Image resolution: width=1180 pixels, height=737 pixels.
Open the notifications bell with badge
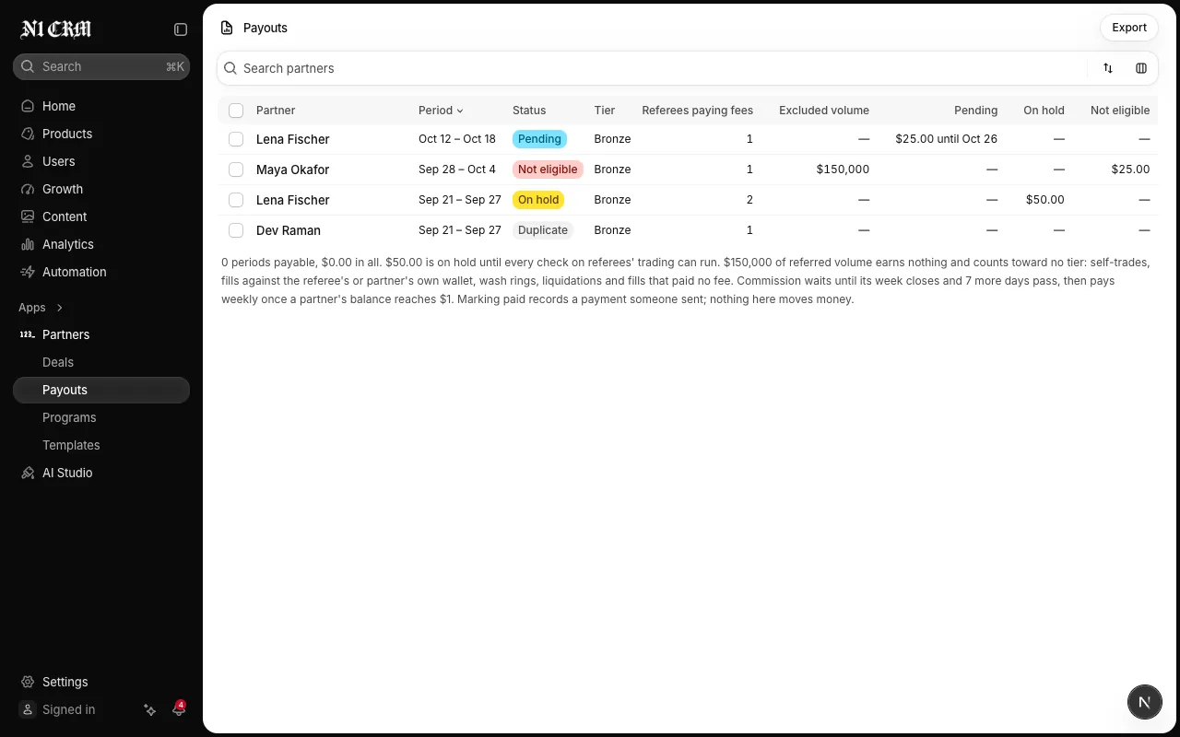[x=179, y=708]
